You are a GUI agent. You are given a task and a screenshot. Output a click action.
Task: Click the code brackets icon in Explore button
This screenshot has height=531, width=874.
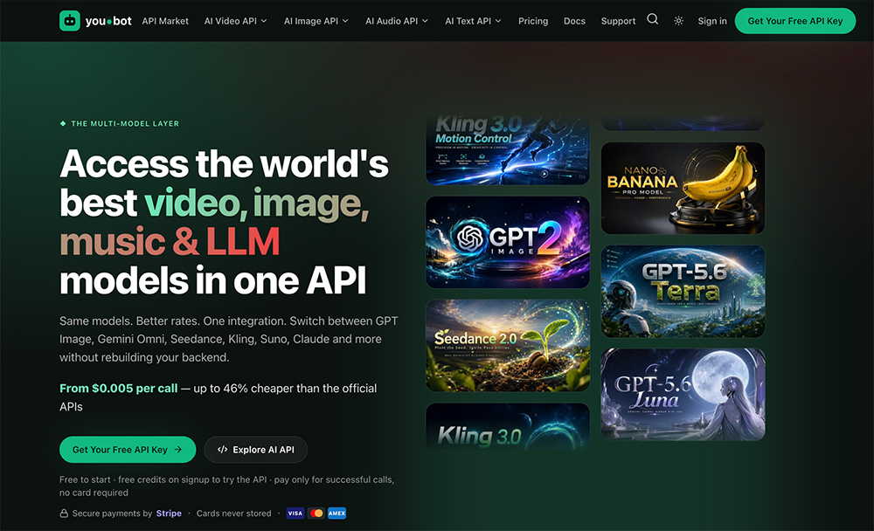tap(222, 449)
